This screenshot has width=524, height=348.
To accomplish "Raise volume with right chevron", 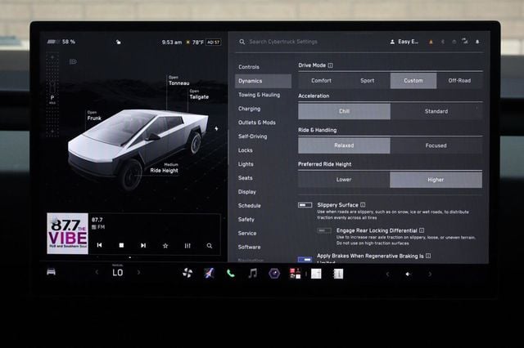I will pyautogui.click(x=430, y=274).
